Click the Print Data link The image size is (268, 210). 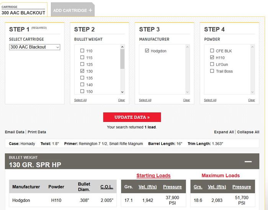click(x=37, y=132)
